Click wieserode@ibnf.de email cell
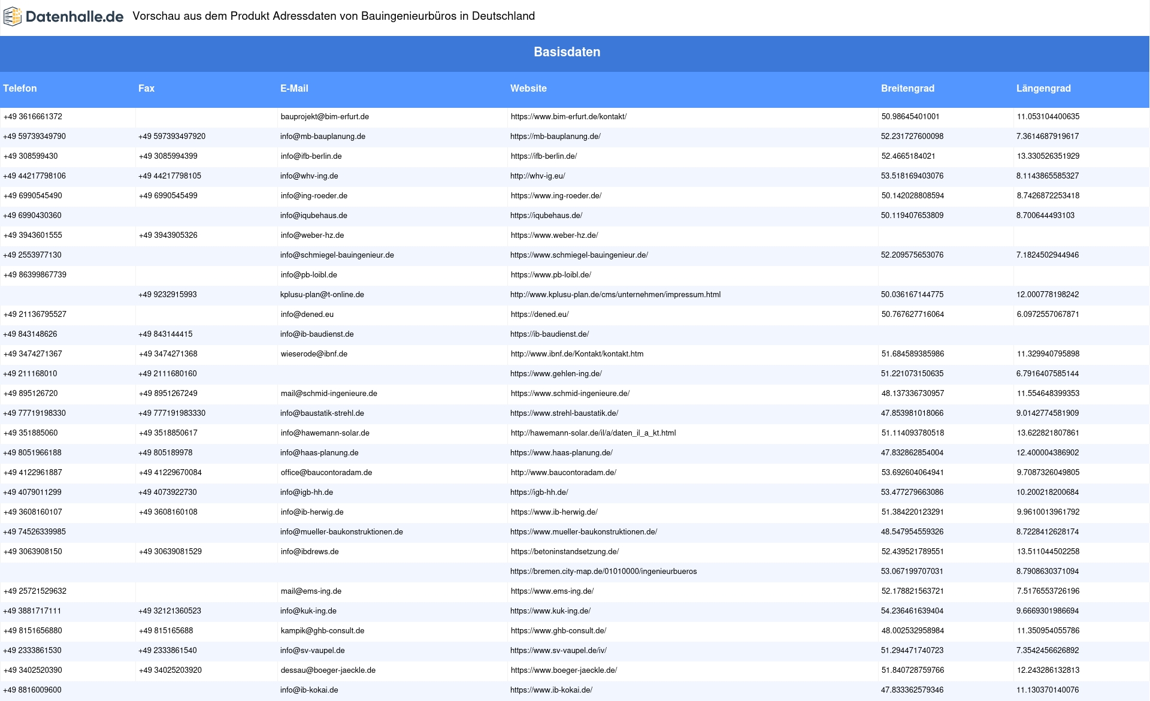 point(314,354)
